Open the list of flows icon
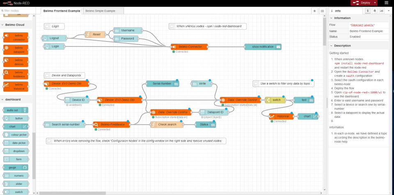The image size is (394, 195). click(x=322, y=11)
